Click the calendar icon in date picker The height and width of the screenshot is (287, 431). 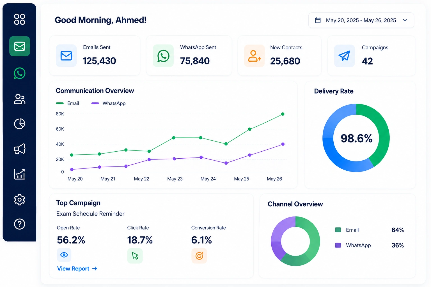[318, 20]
